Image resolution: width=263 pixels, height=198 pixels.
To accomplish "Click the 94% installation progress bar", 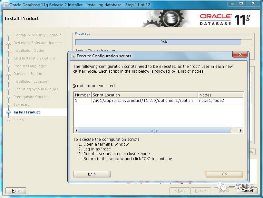I will point(163,42).
